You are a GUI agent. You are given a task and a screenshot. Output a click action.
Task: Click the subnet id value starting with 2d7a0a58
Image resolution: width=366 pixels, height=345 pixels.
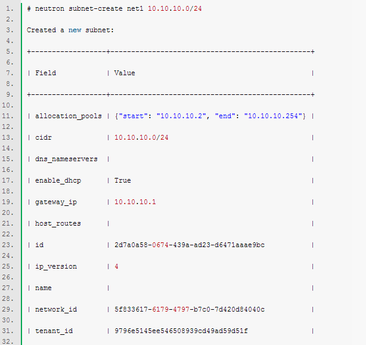click(x=189, y=245)
